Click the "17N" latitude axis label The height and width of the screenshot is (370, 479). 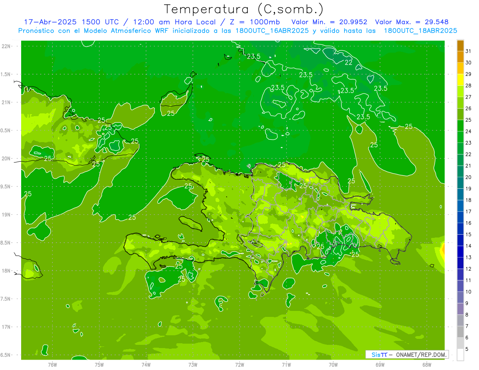click(6, 327)
